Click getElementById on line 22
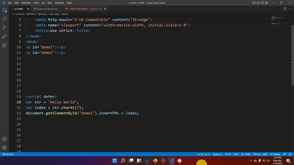This screenshot has height=165, width=294. point(61,113)
